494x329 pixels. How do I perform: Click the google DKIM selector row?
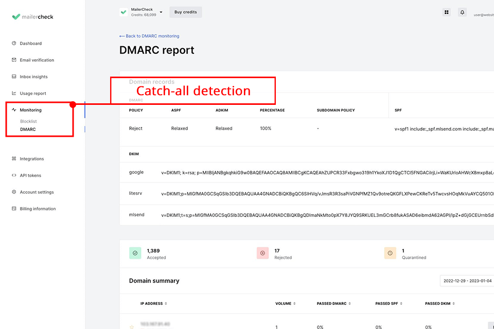point(307,173)
